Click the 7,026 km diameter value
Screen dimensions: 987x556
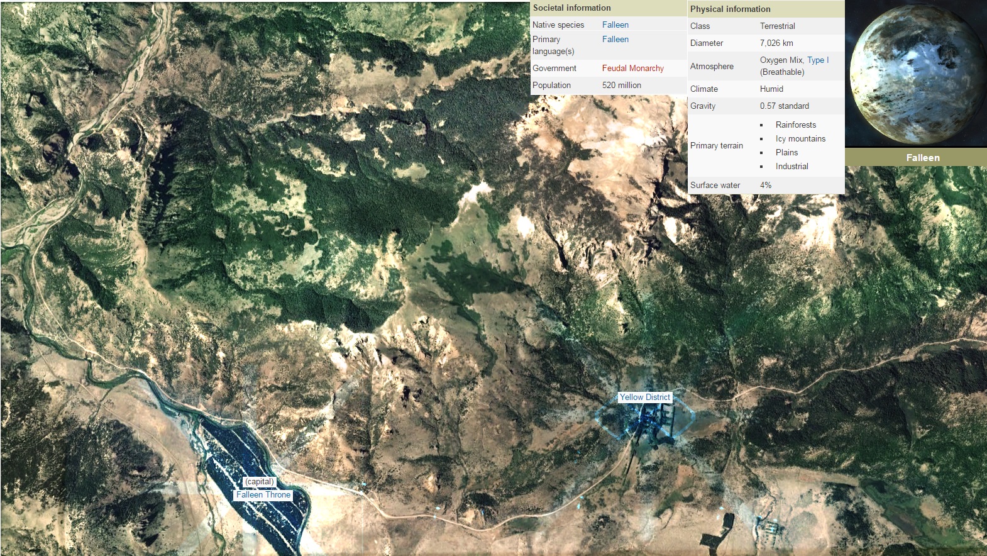point(776,43)
